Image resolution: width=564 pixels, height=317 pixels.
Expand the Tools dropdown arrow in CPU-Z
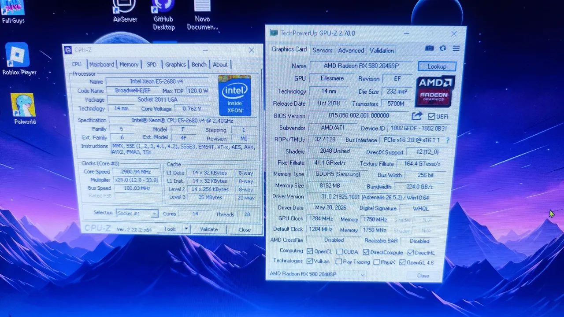[x=186, y=229]
